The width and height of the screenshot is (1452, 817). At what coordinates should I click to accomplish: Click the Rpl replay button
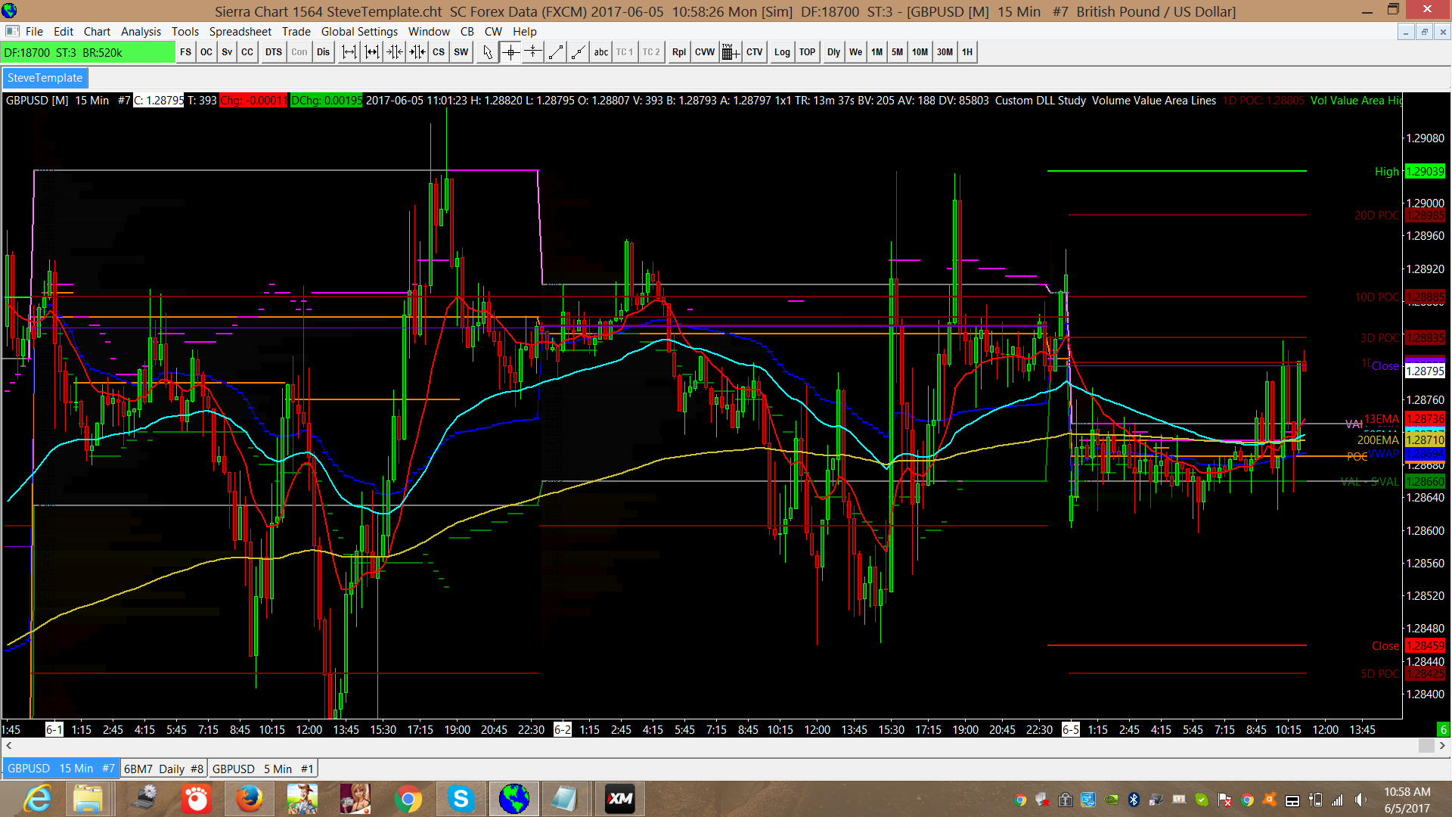[x=678, y=52]
